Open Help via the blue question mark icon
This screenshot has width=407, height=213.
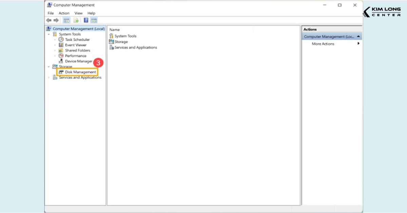[x=86, y=20]
